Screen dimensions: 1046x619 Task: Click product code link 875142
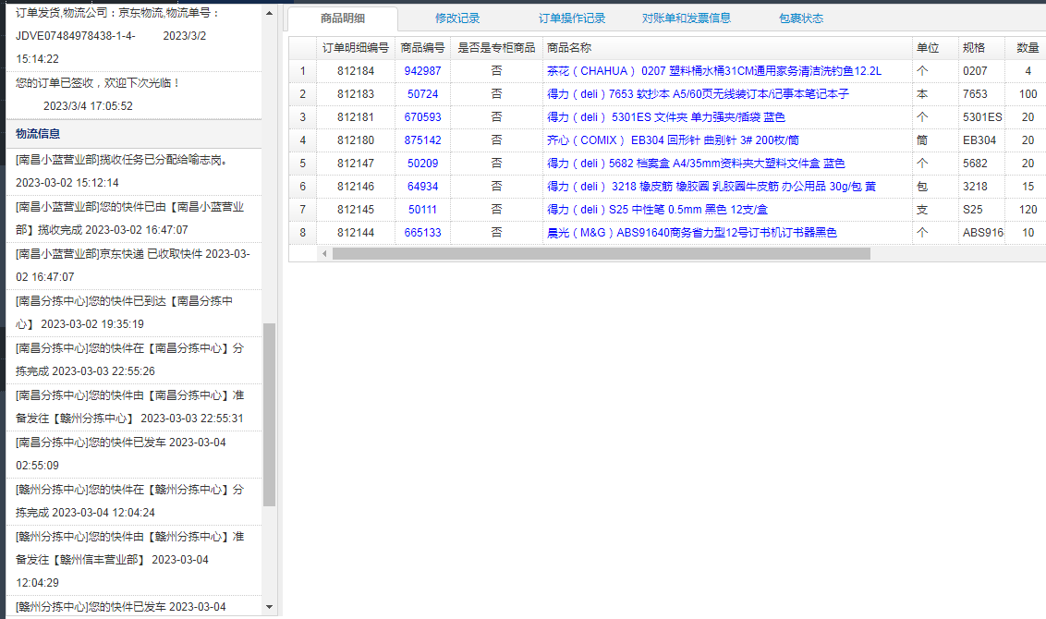(x=422, y=140)
